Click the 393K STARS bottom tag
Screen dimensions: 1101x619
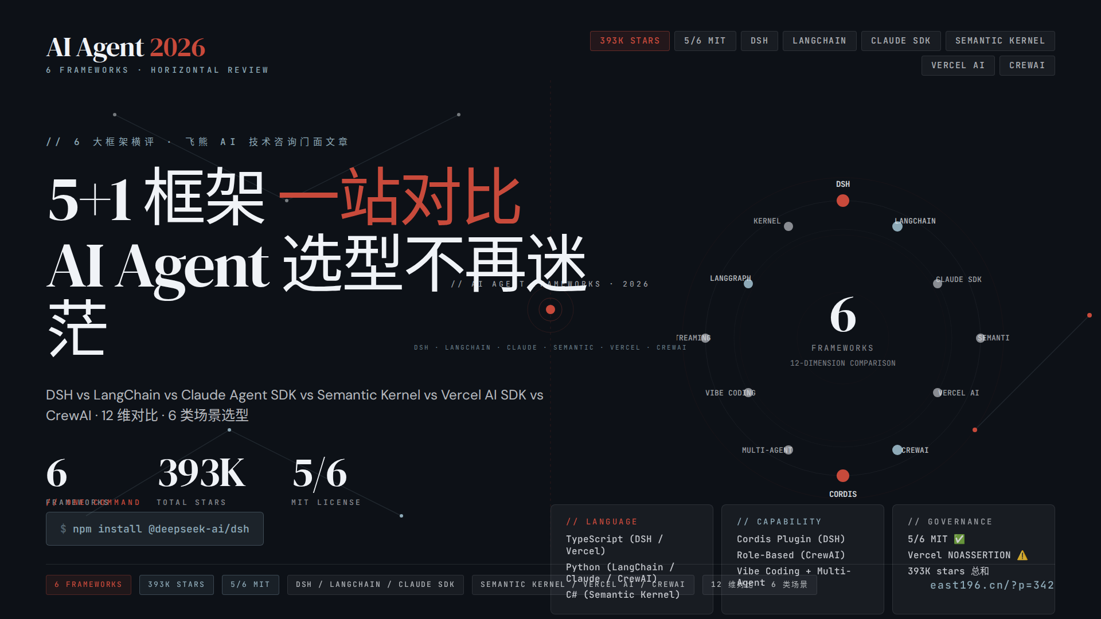point(177,585)
